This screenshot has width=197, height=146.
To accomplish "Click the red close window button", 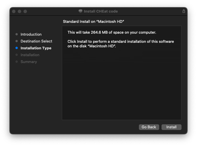I will pyautogui.click(x=14, y=11).
